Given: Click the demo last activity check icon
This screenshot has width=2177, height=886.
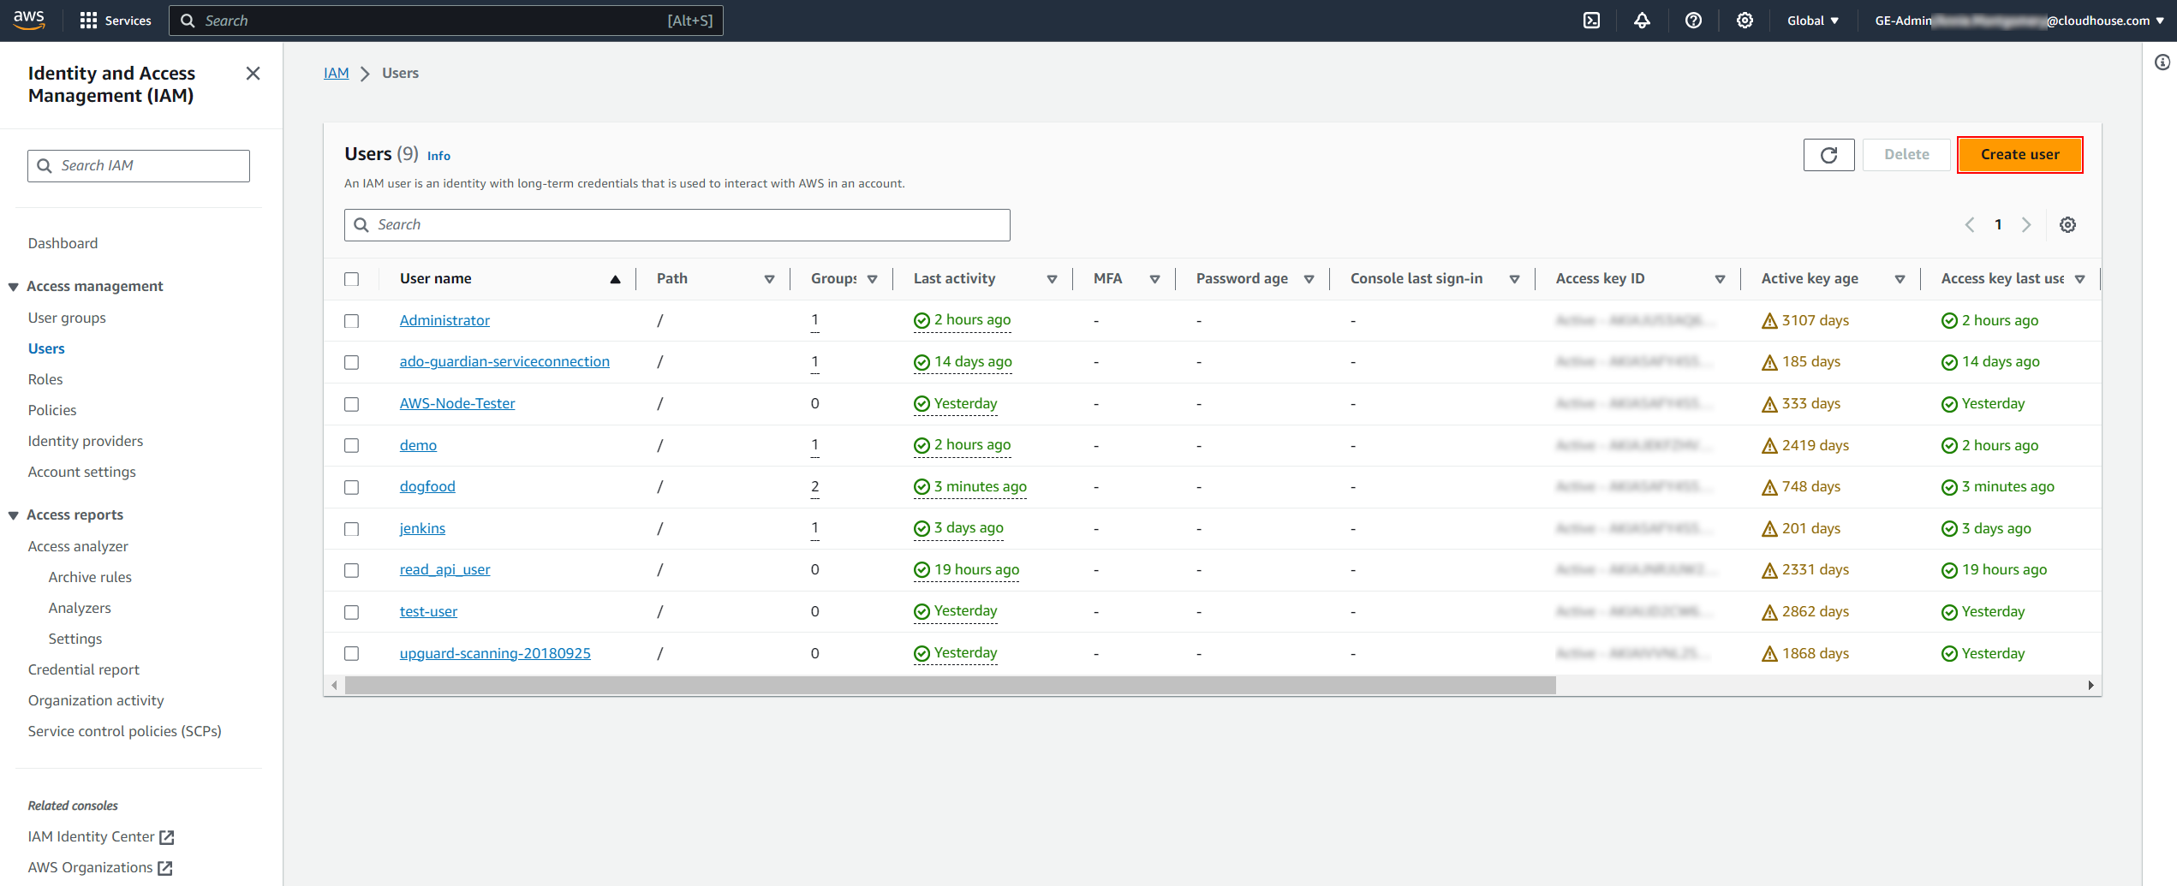Looking at the screenshot, I should coord(921,446).
